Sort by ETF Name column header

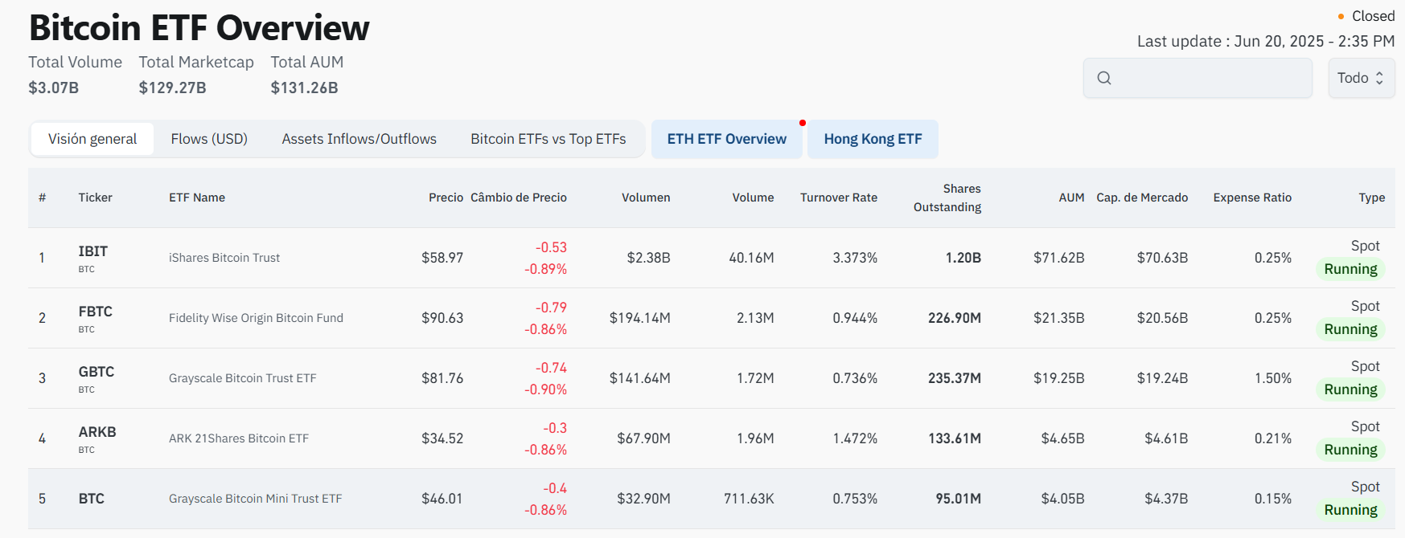tap(197, 198)
